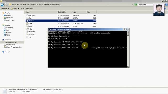Viewport: 168px width, 94px height.
Task: Open Desktop in the Favorites list
Action: [8, 15]
